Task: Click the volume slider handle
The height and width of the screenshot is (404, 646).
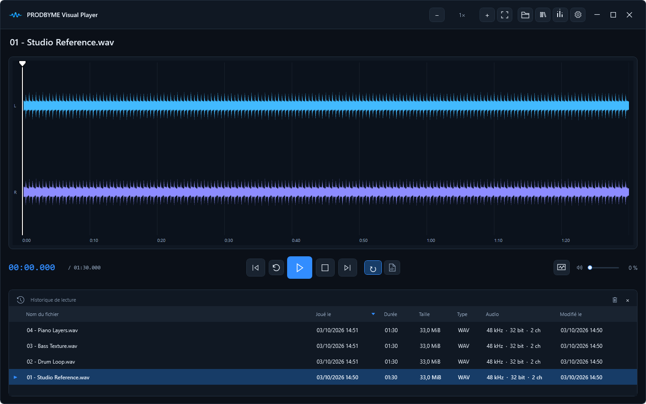Action: click(590, 268)
